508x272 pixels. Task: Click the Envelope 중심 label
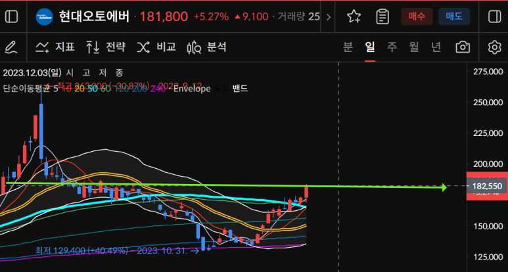pos(221,89)
